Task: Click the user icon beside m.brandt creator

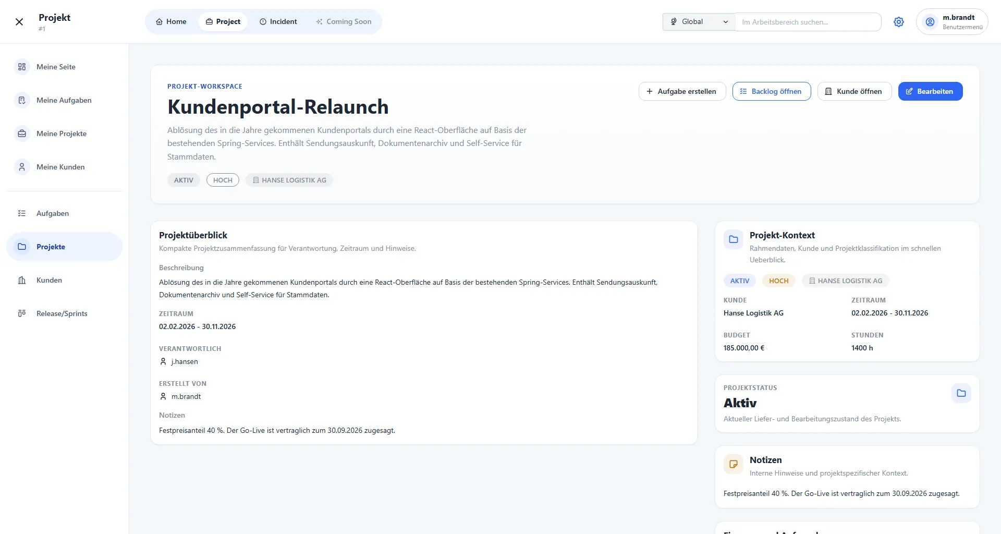Action: coord(163,396)
